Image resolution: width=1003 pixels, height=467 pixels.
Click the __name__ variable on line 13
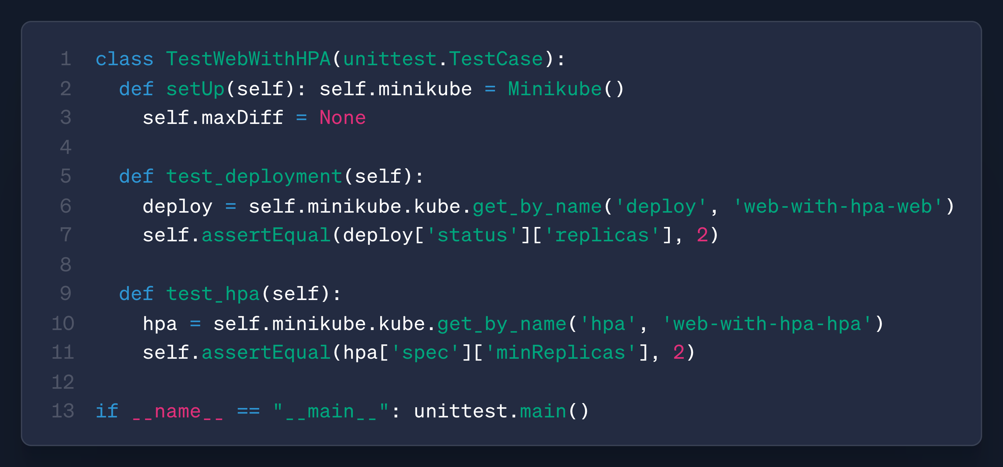178,412
